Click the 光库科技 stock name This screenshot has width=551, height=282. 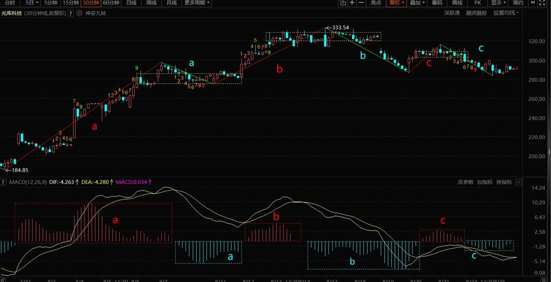point(12,14)
